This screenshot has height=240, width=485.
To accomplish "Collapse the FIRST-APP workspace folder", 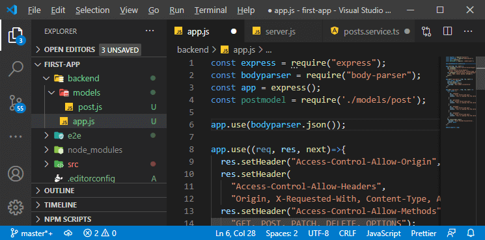I will coord(99,64).
